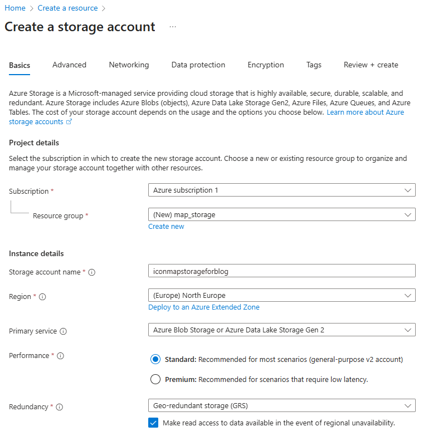Image resolution: width=438 pixels, height=446 pixels.
Task: Open the Redundancy dropdown
Action: point(281,405)
